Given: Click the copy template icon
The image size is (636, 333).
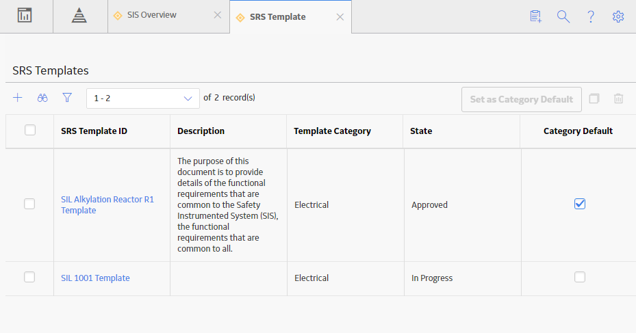Looking at the screenshot, I should (594, 98).
